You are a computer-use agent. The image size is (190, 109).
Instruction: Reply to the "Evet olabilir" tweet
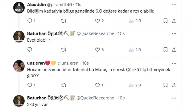30,50
